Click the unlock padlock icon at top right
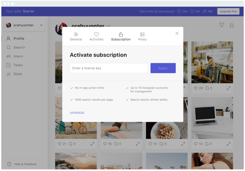245x171 pixels. (x=232, y=25)
